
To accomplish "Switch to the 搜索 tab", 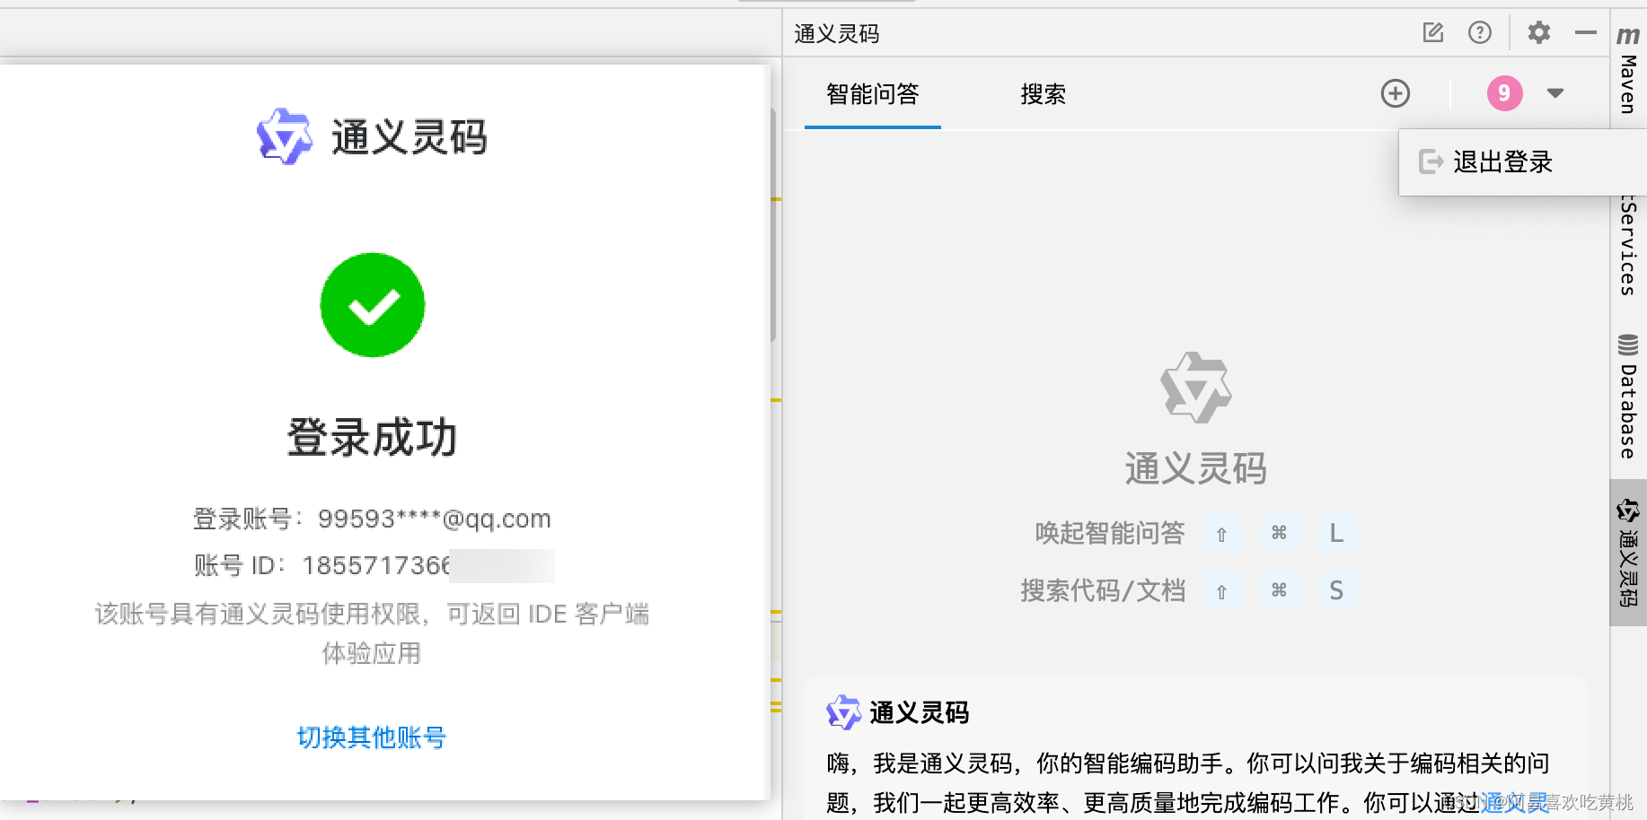I will [x=1044, y=94].
